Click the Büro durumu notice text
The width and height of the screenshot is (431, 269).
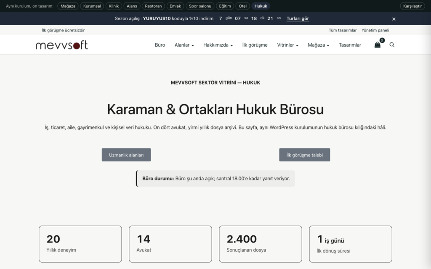tap(216, 178)
